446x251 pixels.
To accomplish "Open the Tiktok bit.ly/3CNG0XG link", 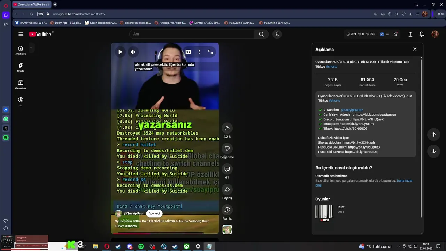I will [x=351, y=129].
